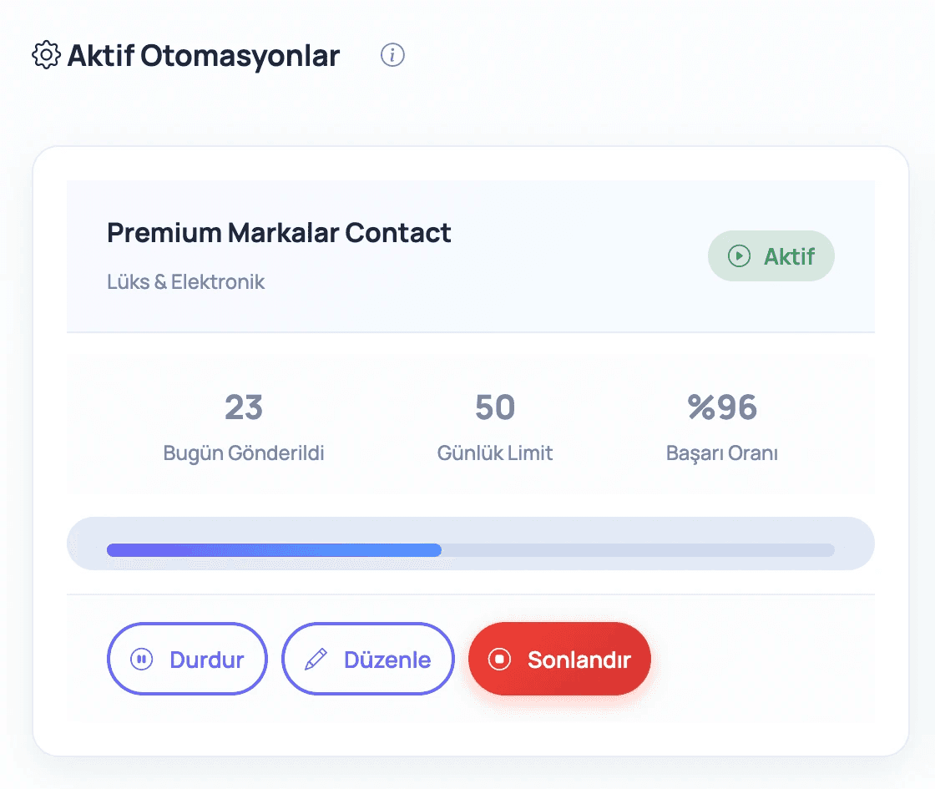This screenshot has height=789, width=935.
Task: Click the Aktif Otomasyonlar heading text
Action: point(203,56)
